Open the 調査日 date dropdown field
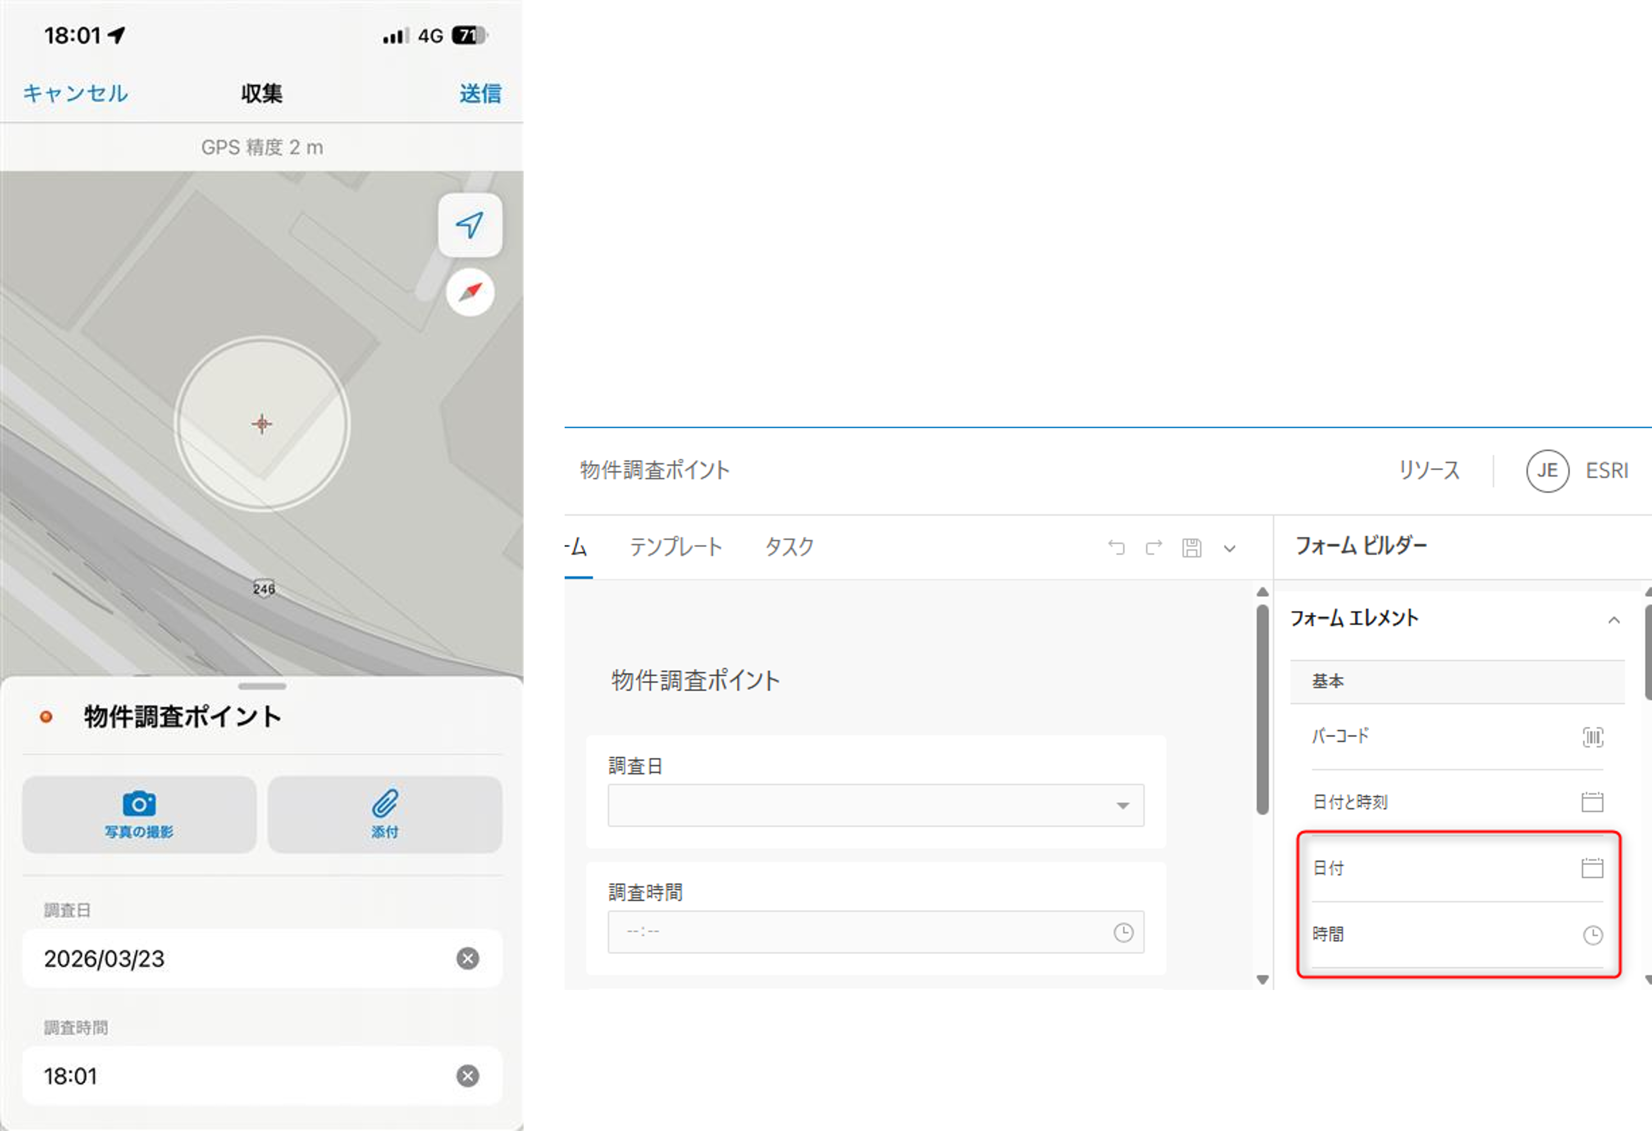Screen dimensions: 1652x1131 [875, 805]
